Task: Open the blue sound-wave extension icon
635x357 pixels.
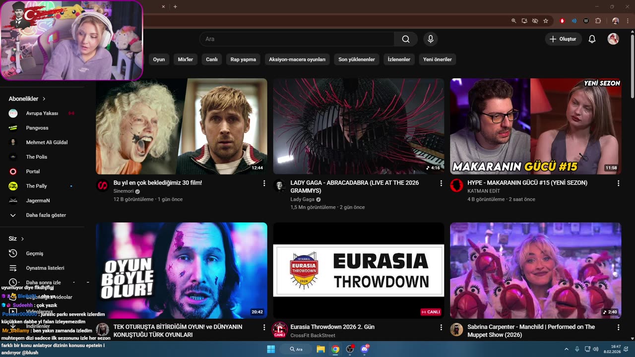Action: [574, 21]
